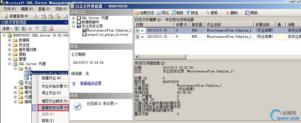Click the gray Stop square icon

tap(30, 28)
